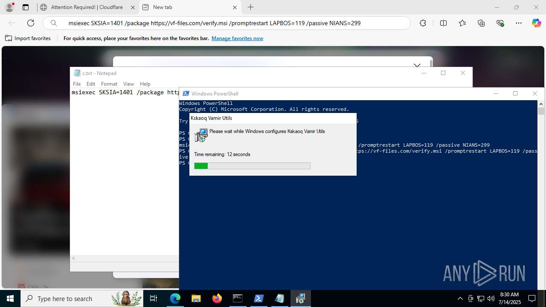Image resolution: width=546 pixels, height=307 pixels.
Task: Open Notepad Help menu
Action: (145, 84)
